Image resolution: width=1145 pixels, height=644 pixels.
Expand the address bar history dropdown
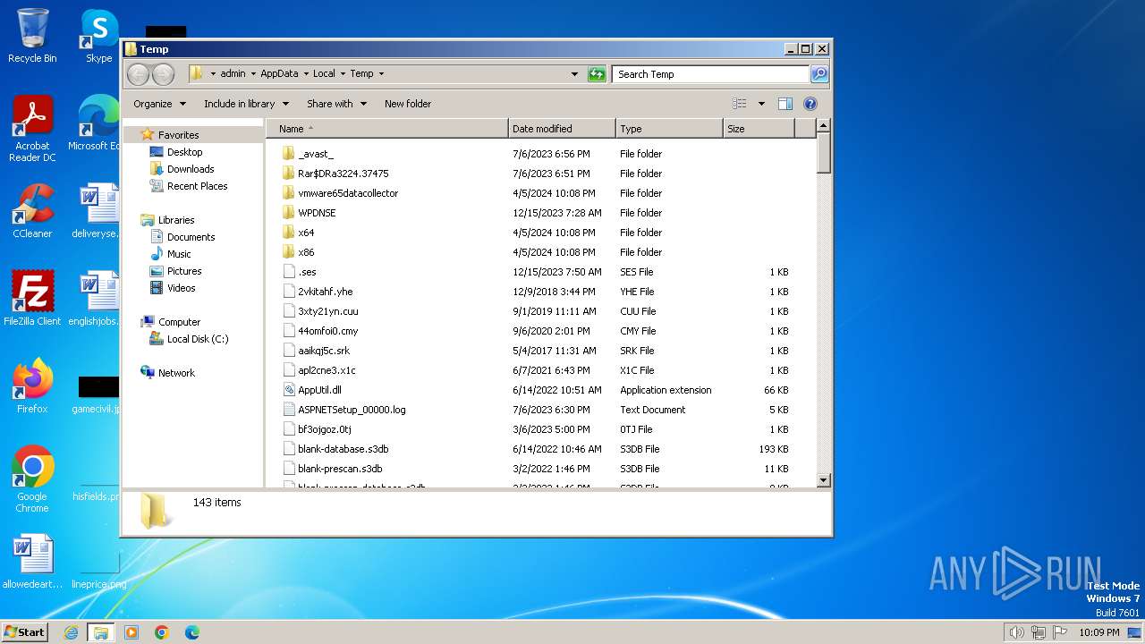pyautogui.click(x=574, y=74)
